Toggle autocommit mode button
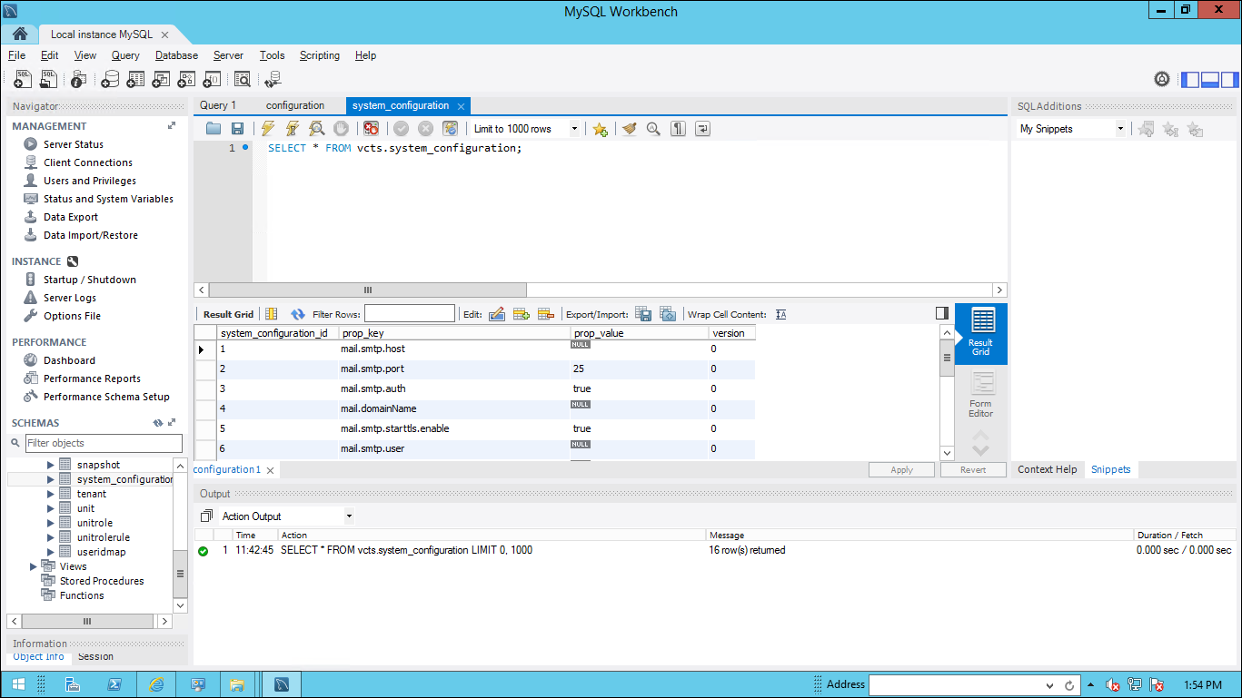 coord(450,129)
